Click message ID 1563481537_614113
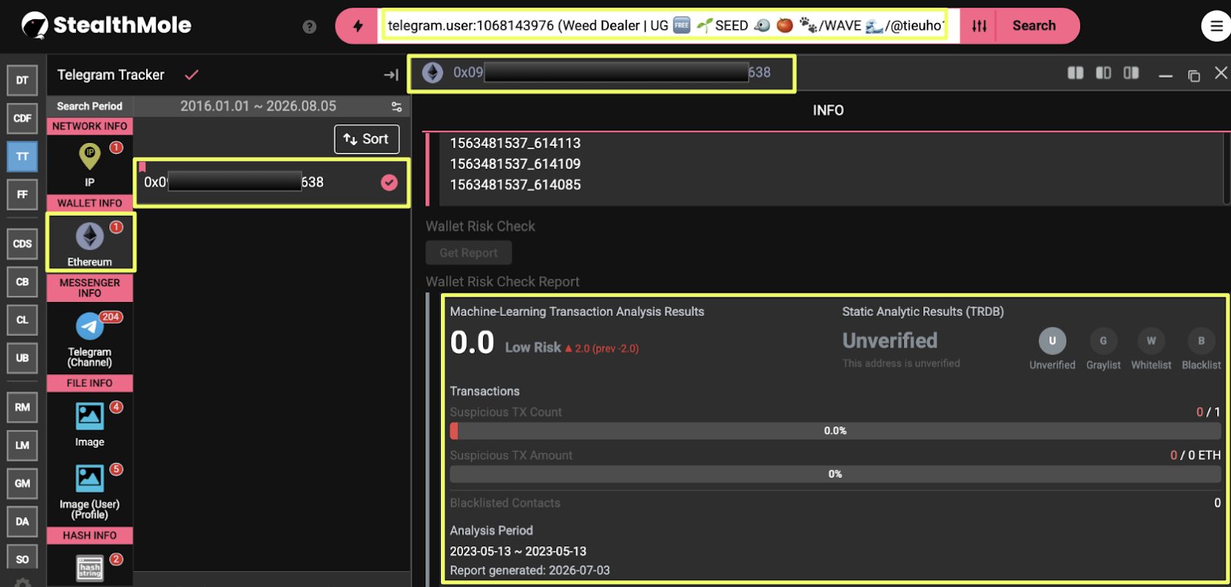 pos(515,143)
